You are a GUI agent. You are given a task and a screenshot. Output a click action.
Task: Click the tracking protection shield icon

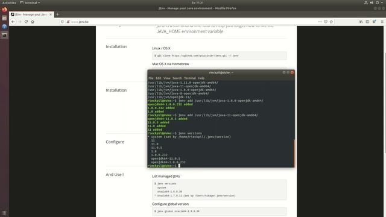[x=62, y=22]
